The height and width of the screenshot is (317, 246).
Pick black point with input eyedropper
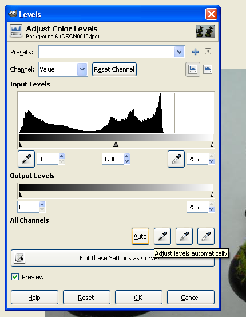(x=26, y=159)
